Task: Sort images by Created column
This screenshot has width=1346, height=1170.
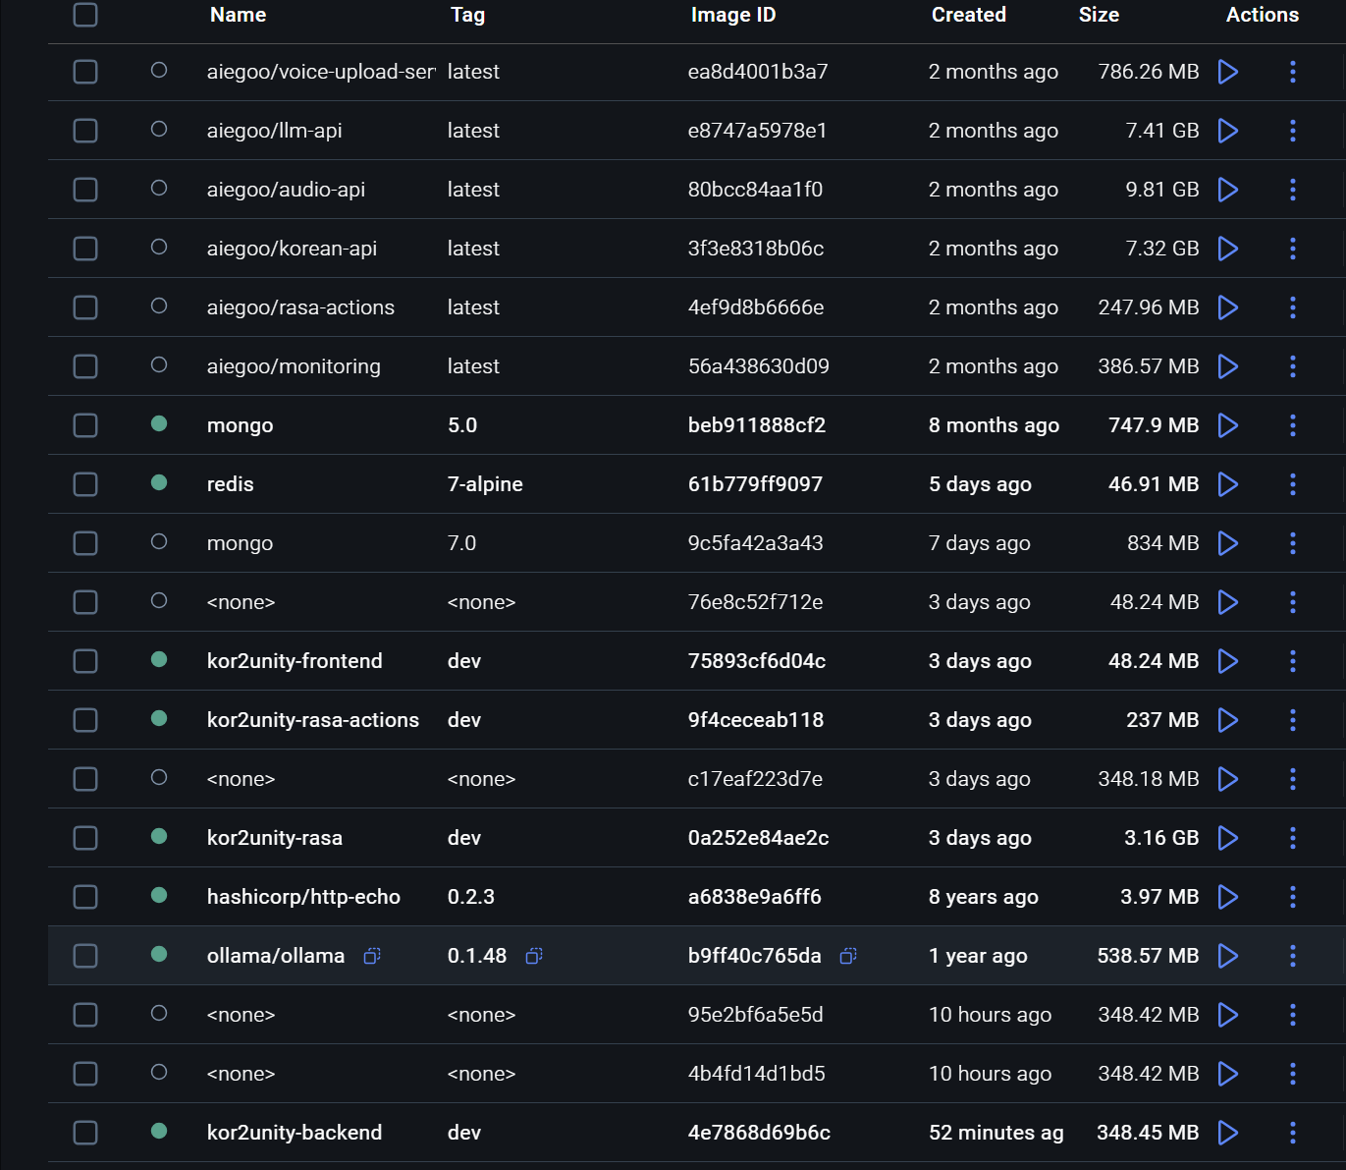Action: pos(968,15)
